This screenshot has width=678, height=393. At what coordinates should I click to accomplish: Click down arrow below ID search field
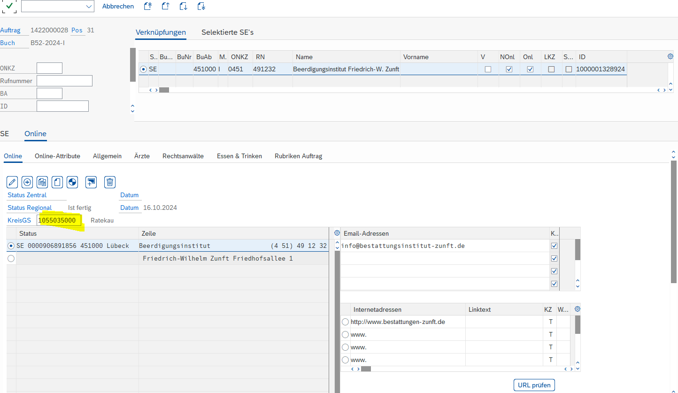point(132,111)
